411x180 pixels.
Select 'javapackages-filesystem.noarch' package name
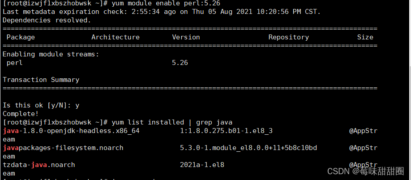(63, 148)
